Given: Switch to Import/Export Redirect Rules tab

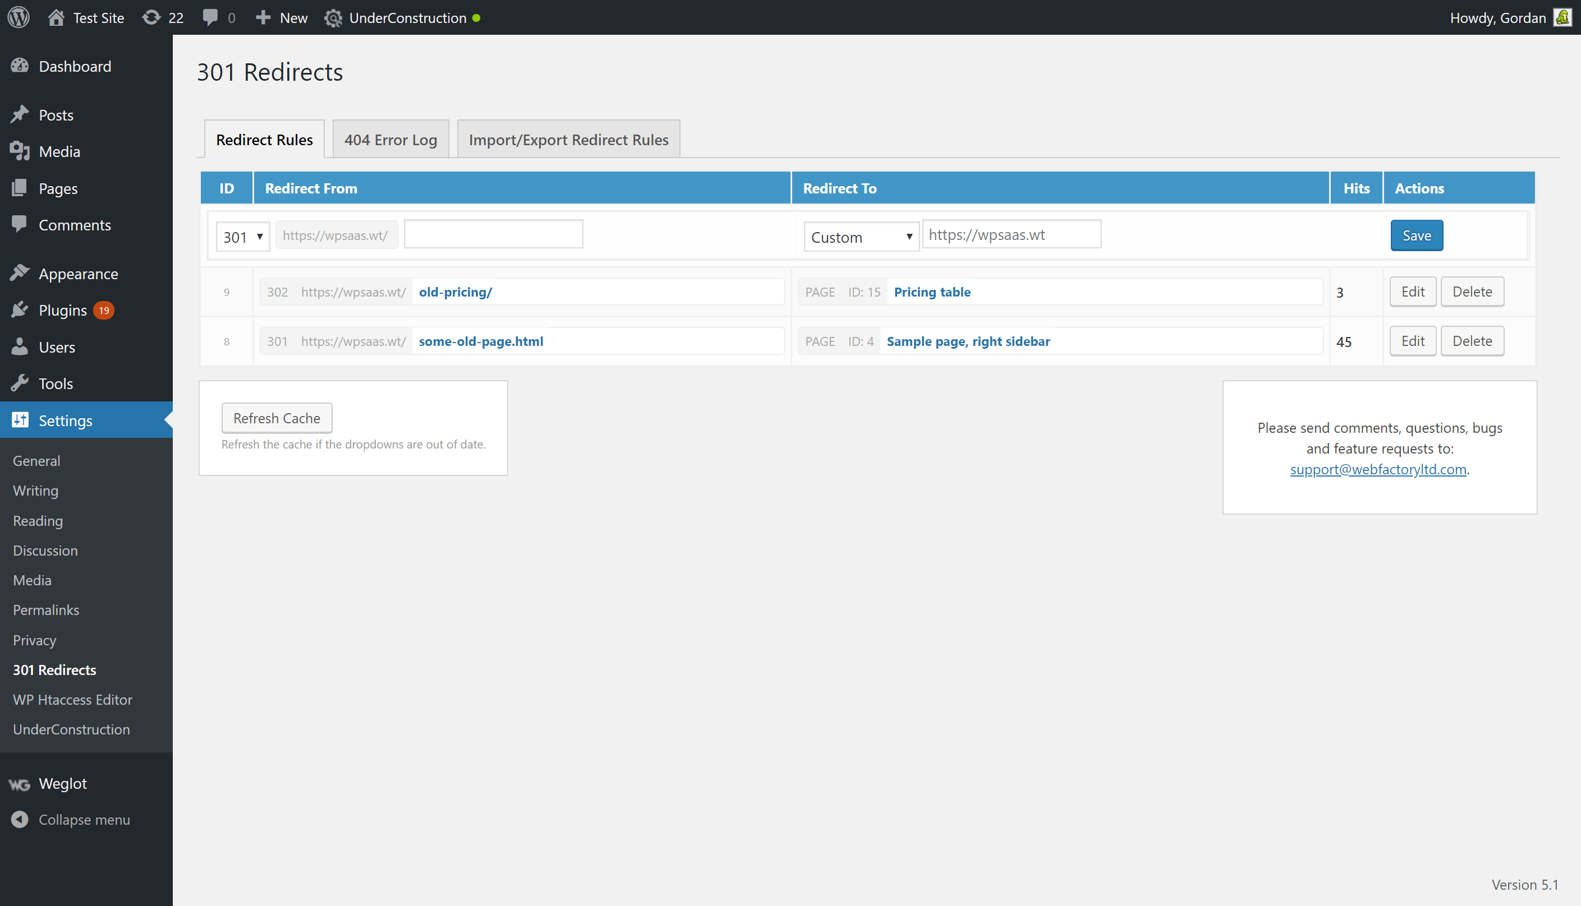Looking at the screenshot, I should point(567,139).
